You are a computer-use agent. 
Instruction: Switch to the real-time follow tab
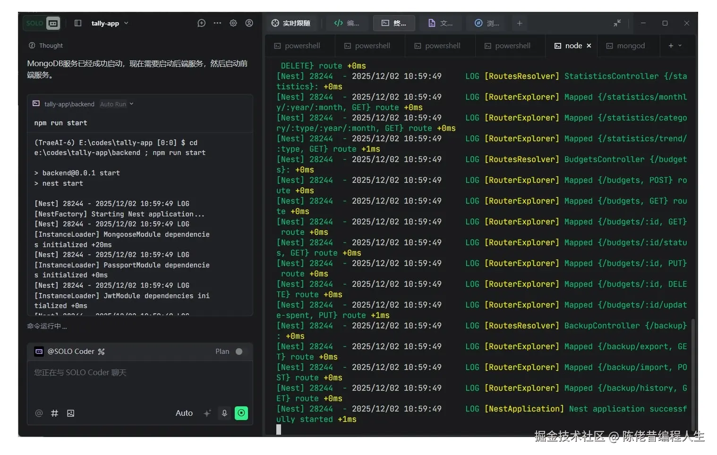291,23
